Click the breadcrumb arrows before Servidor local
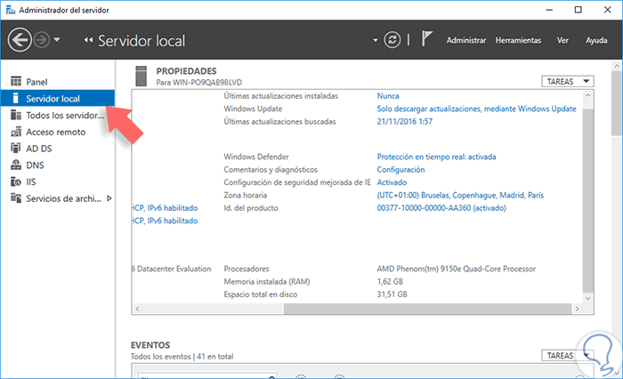 88,40
